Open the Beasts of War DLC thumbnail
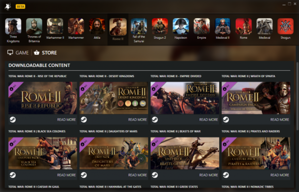The width and height of the screenshot is (299, 192). 185,153
